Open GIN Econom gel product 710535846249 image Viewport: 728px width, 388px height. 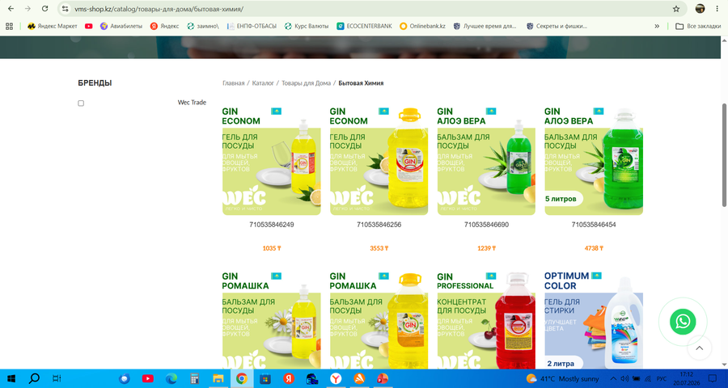(272, 161)
